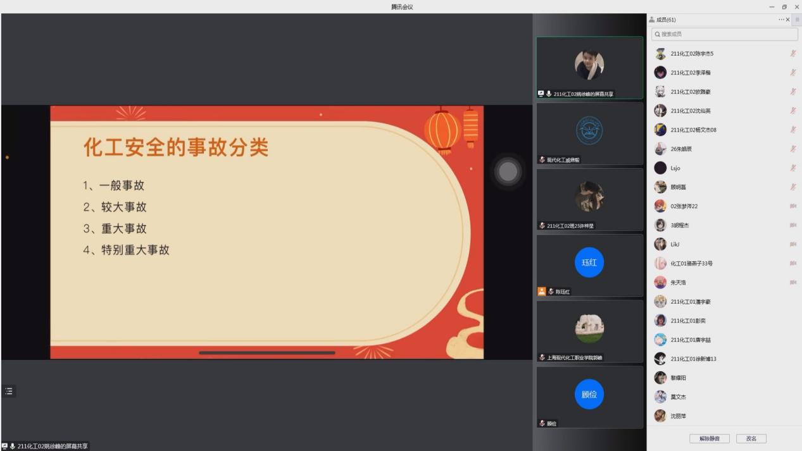Open the three-dot menu in the members panel
Viewport: 802px width, 451px height.
coord(781,20)
